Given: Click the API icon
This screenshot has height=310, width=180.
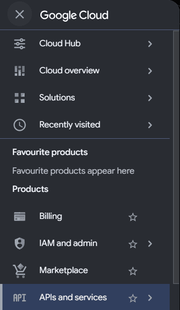Looking at the screenshot, I should 20,298.
